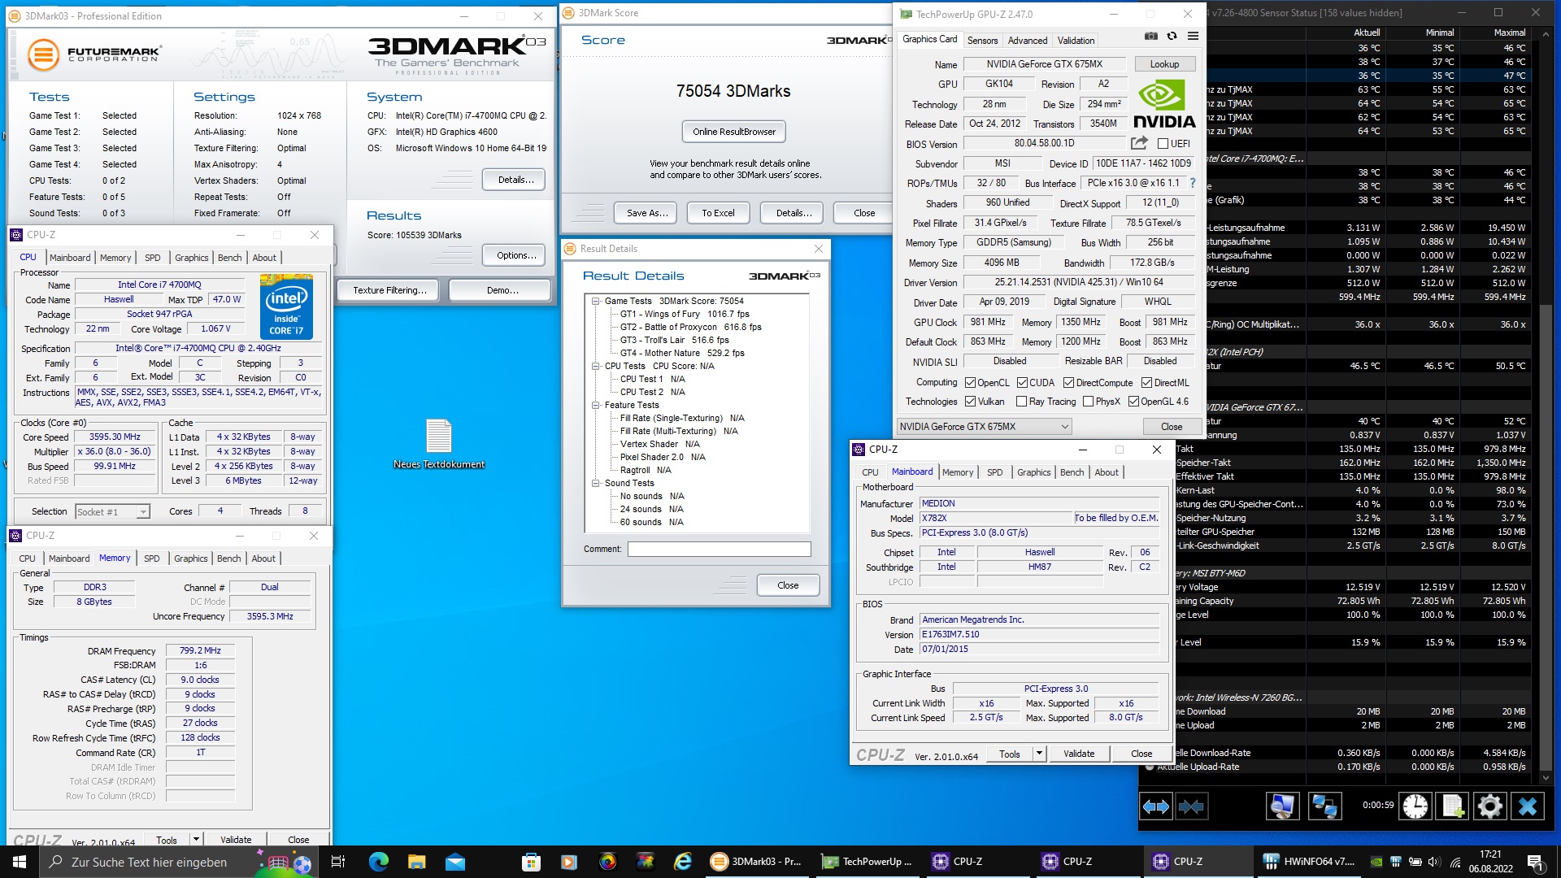
Task: Open Microsoft Store from taskbar
Action: point(531,862)
